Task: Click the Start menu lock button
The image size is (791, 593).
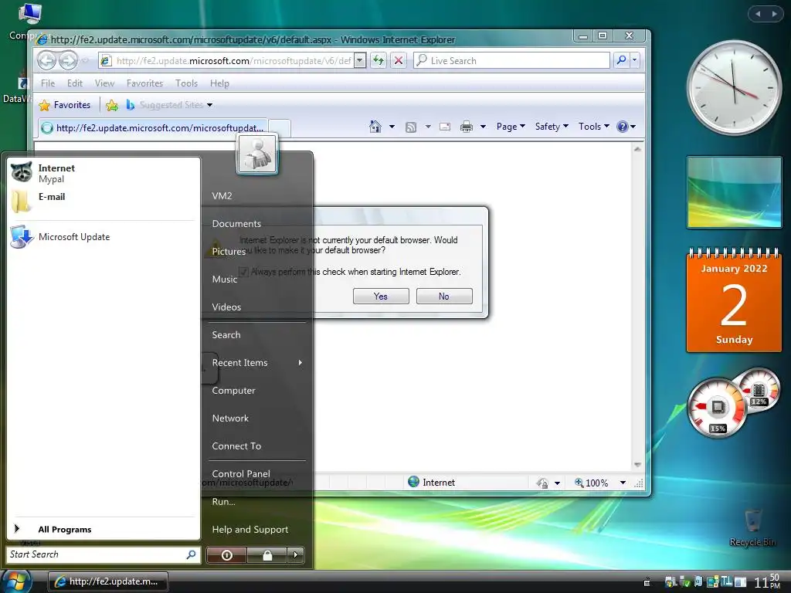Action: pyautogui.click(x=266, y=555)
